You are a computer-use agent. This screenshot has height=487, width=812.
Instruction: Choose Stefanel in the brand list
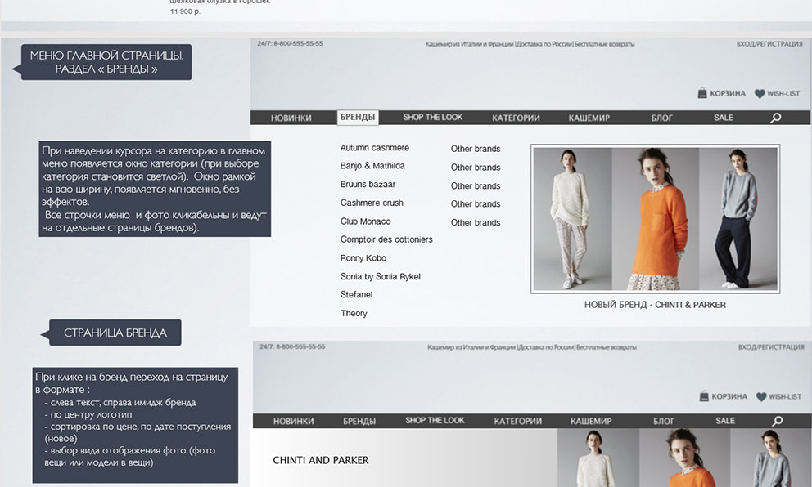(x=356, y=295)
